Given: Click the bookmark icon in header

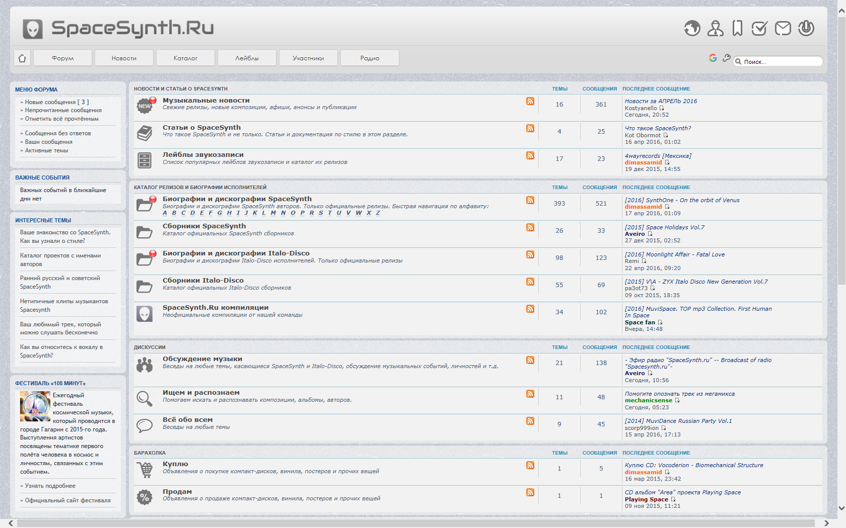Looking at the screenshot, I should (737, 28).
